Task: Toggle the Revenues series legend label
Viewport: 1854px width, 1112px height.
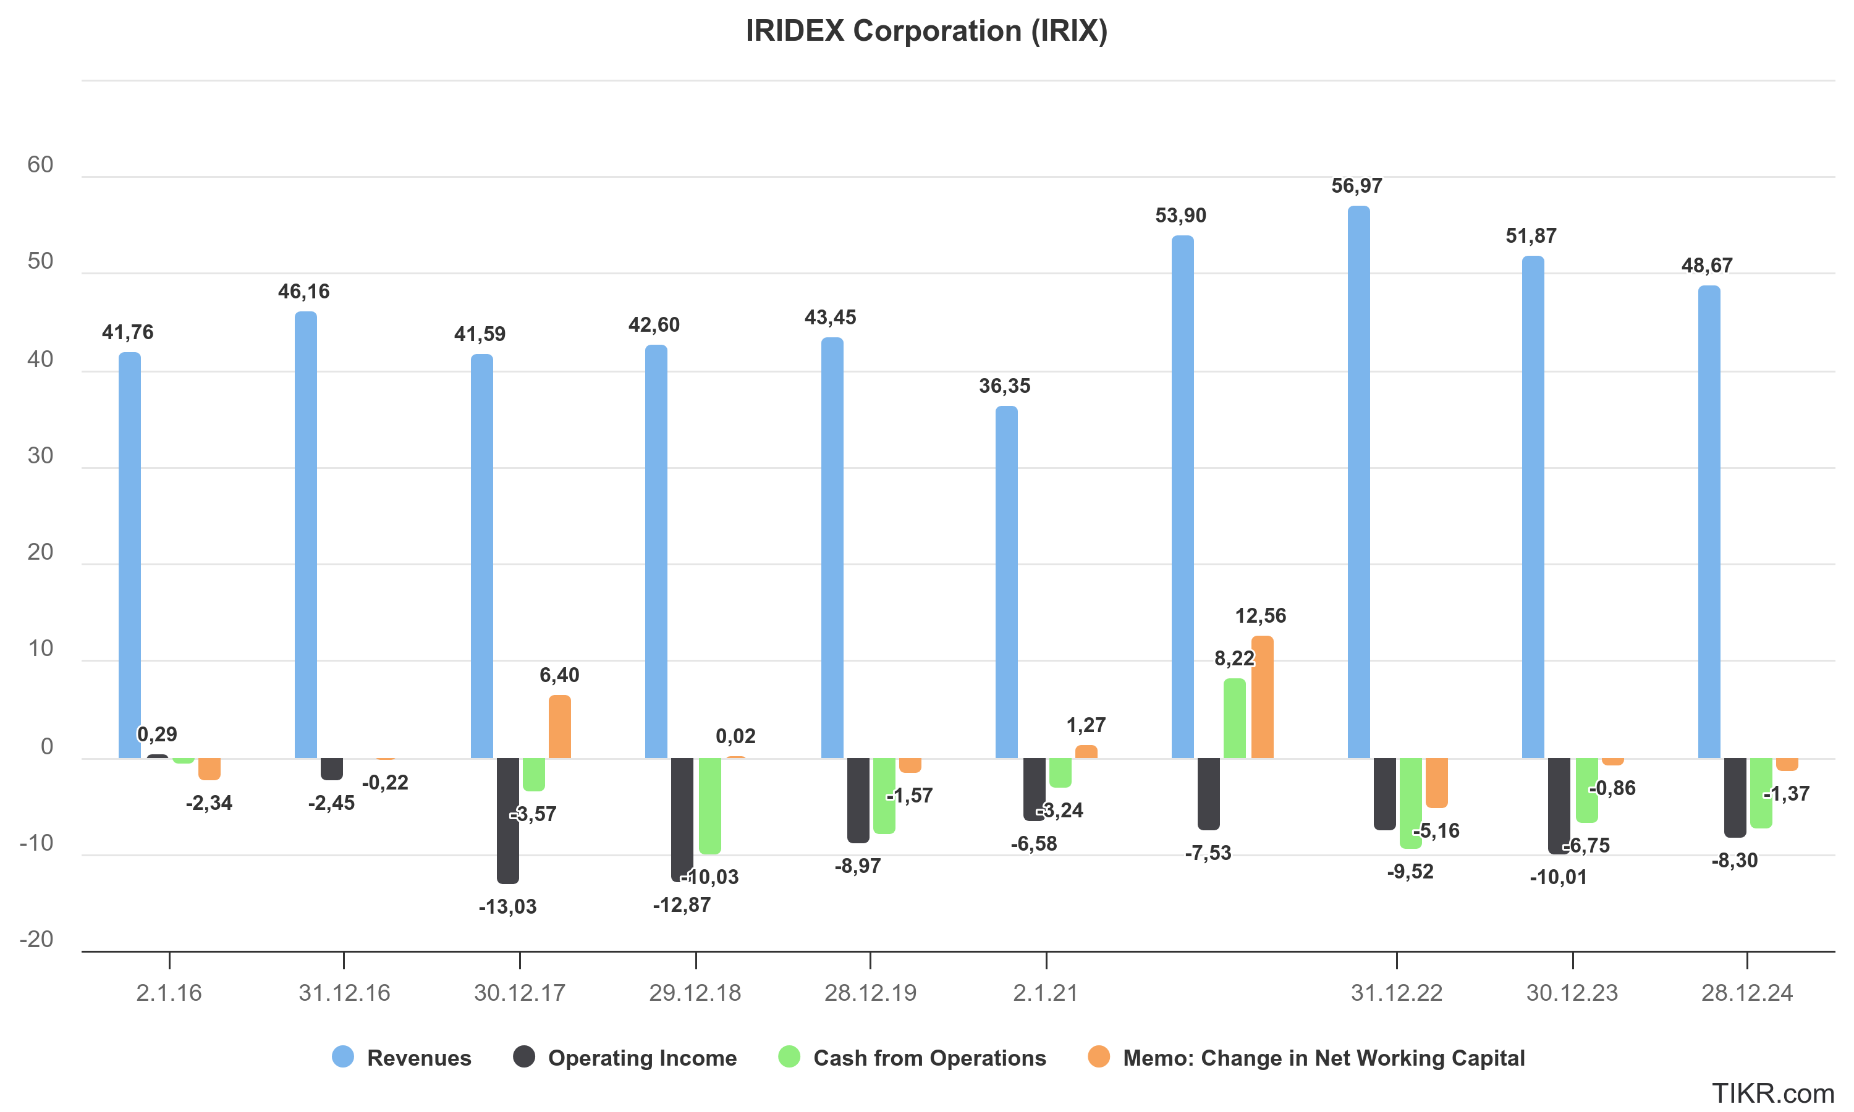Action: coord(418,1058)
